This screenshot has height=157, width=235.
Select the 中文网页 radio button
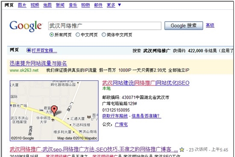[78, 35]
